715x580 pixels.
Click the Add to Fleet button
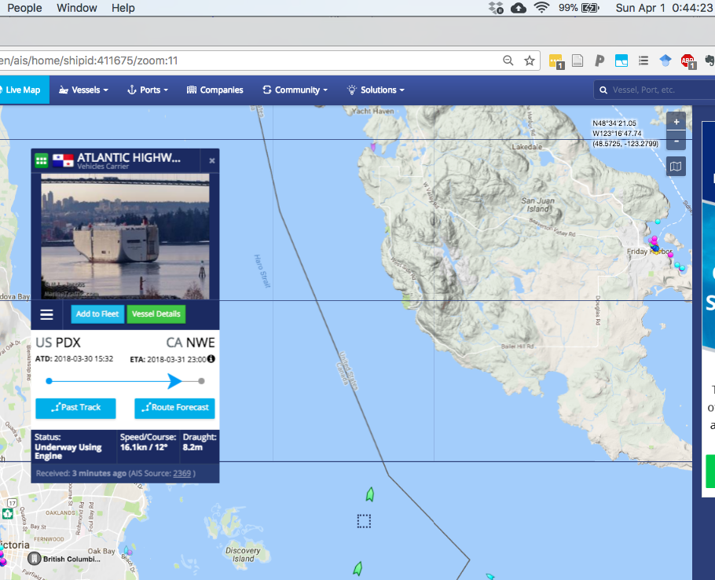97,314
